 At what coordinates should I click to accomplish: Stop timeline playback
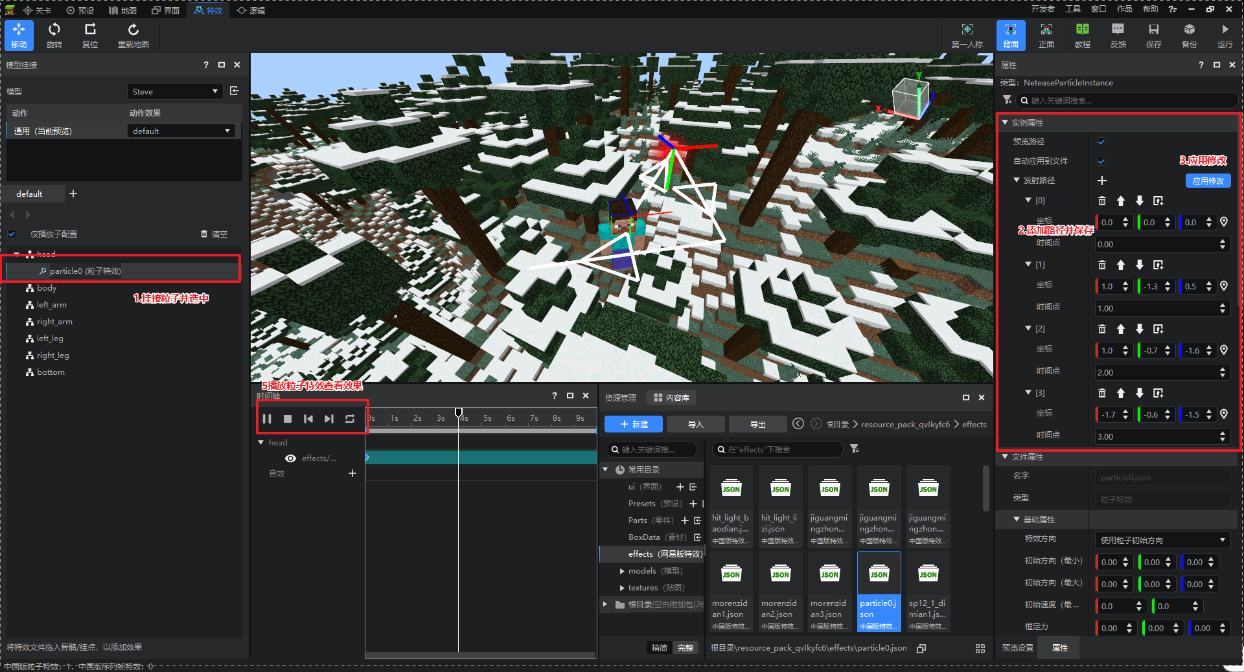point(288,419)
